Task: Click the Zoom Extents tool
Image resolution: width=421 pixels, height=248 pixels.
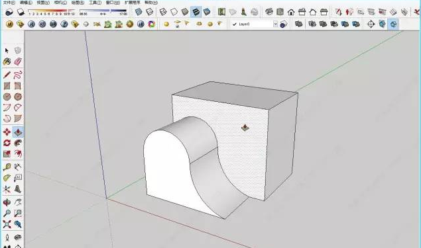Action: point(7,224)
